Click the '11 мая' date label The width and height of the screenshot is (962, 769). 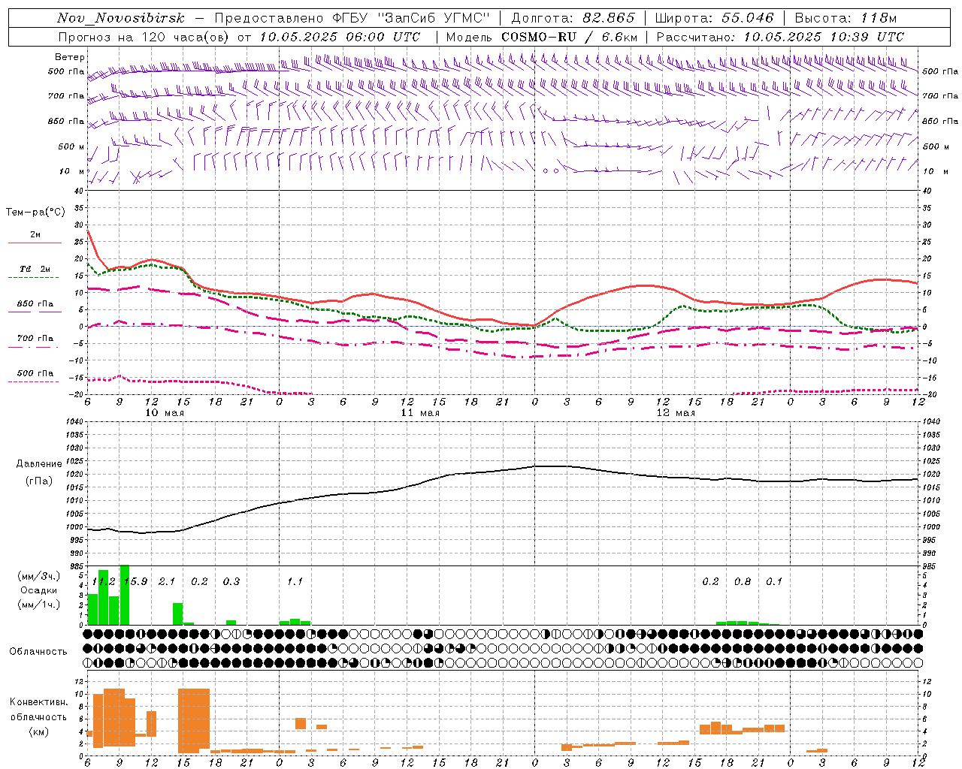click(x=420, y=413)
